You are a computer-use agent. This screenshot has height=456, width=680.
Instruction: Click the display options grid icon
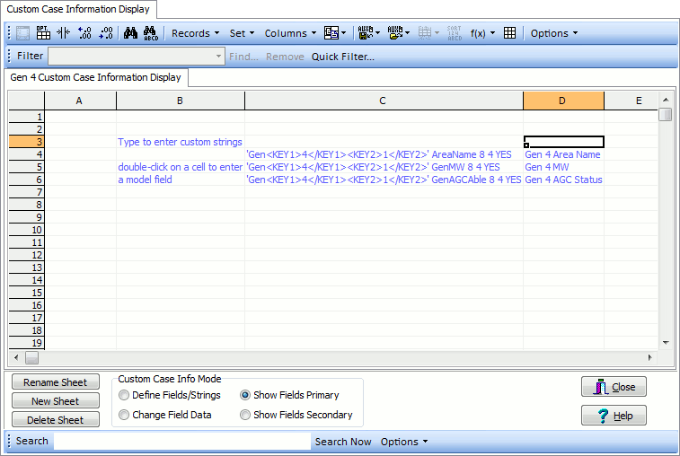[x=43, y=33]
